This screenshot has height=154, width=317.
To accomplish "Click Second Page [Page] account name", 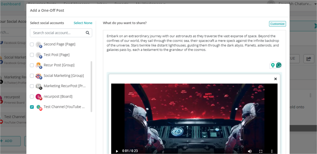I will tap(59, 44).
